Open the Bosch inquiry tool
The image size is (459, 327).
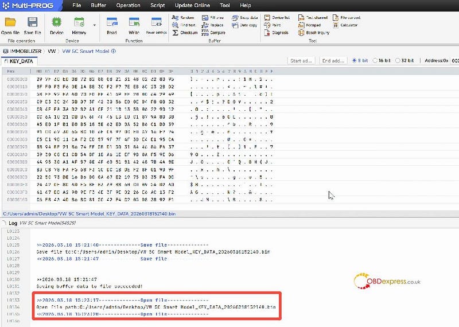pyautogui.click(x=314, y=33)
